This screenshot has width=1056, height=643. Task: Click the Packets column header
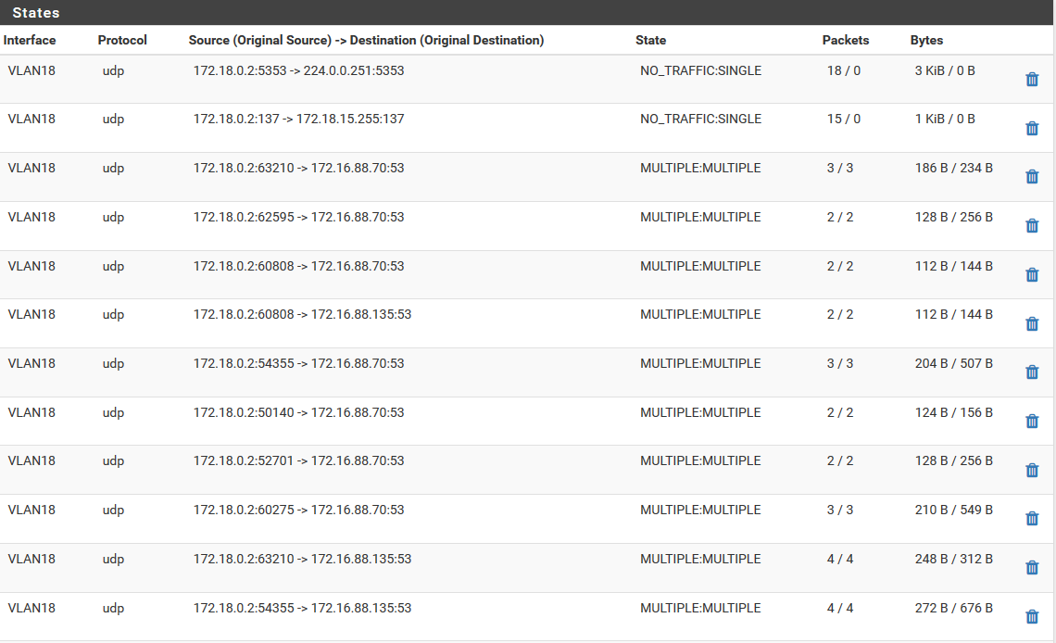pos(845,41)
